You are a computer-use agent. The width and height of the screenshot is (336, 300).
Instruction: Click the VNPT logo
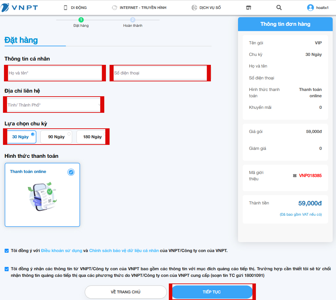click(x=19, y=8)
